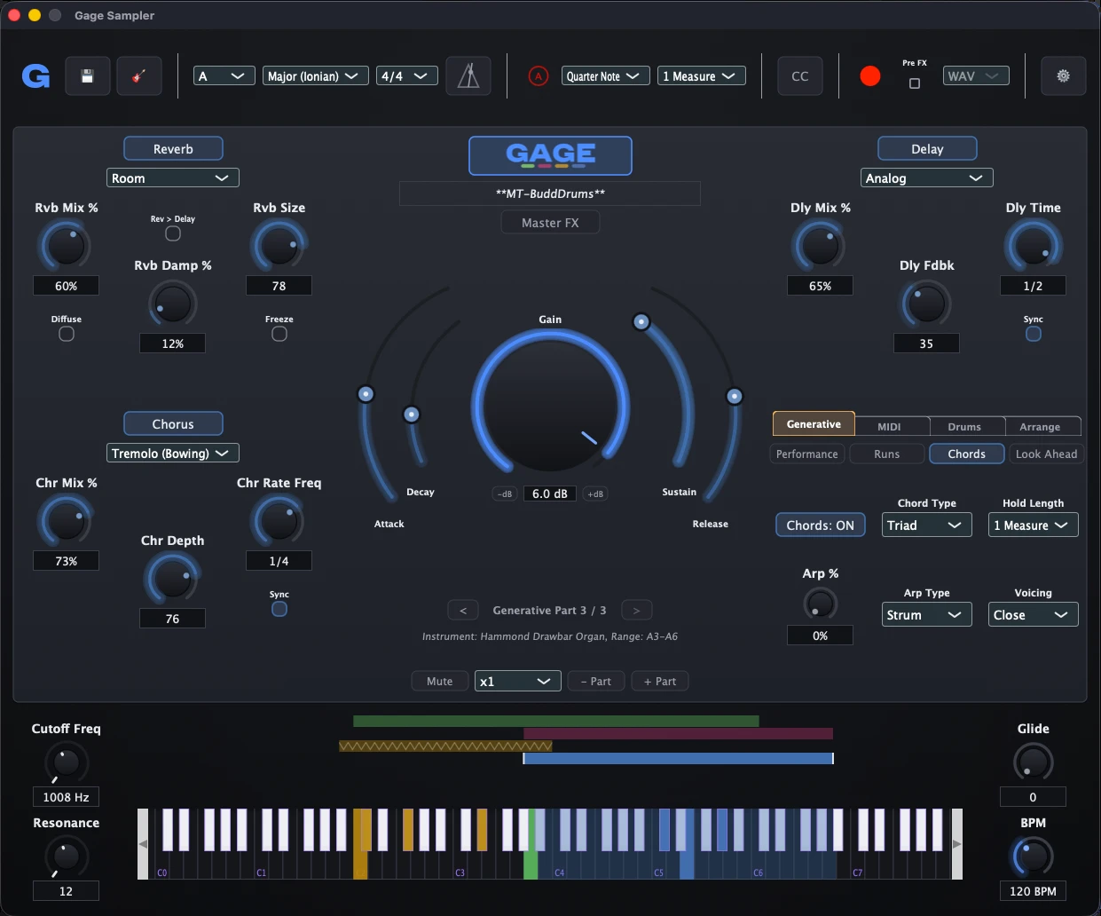This screenshot has width=1101, height=916.
Task: Enable the Pre FX checkbox
Action: click(915, 83)
